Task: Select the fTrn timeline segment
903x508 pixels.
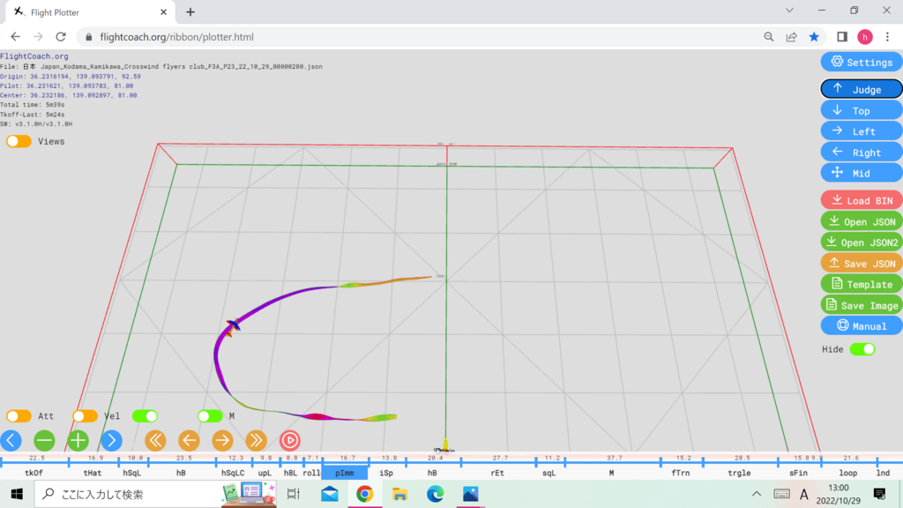Action: click(x=681, y=473)
